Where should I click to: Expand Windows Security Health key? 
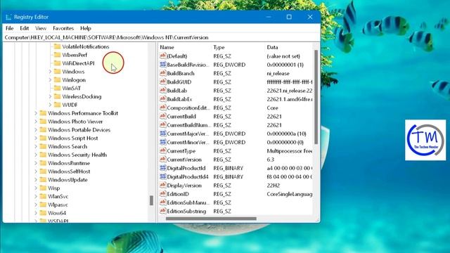coord(36,155)
